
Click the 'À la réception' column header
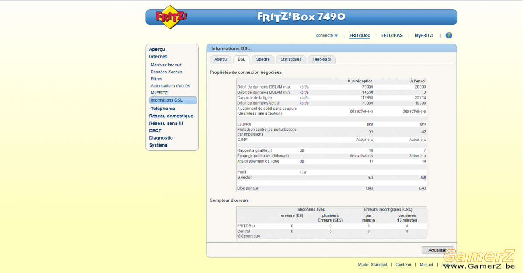(360, 81)
